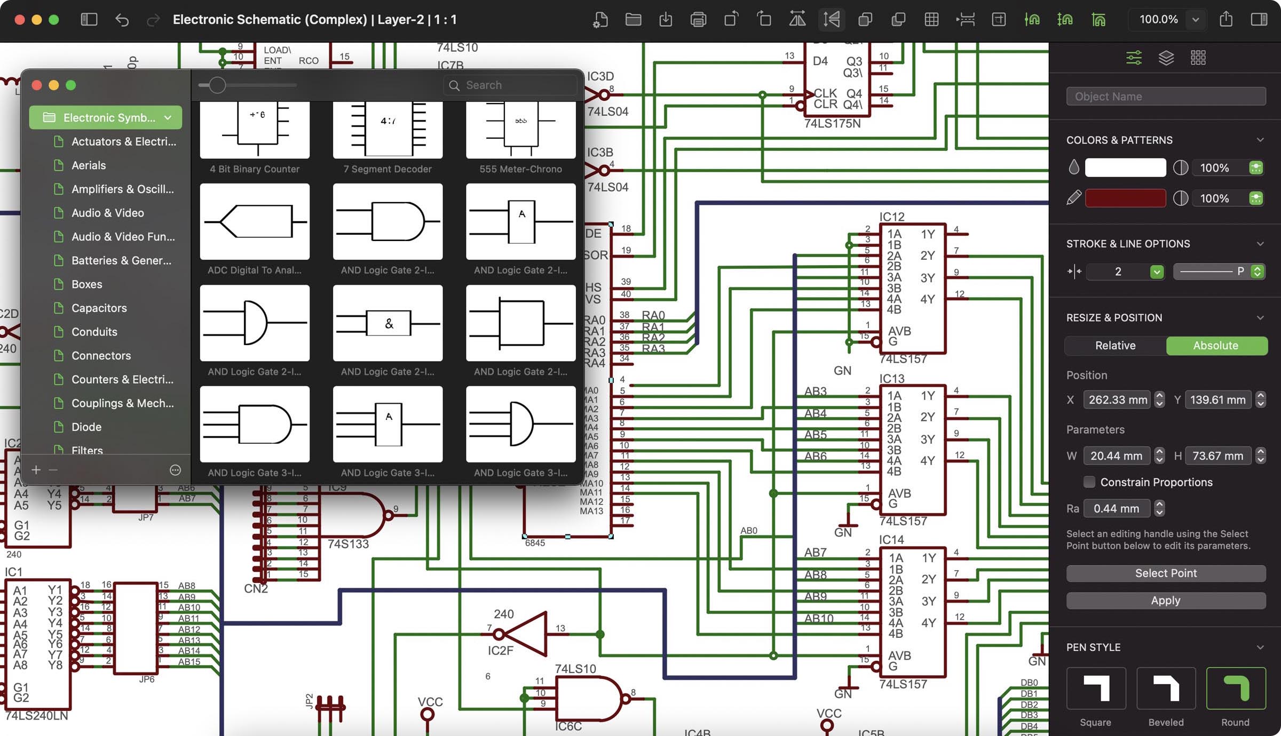Click the Apply button
Screen dimensions: 1281x736
click(1166, 601)
